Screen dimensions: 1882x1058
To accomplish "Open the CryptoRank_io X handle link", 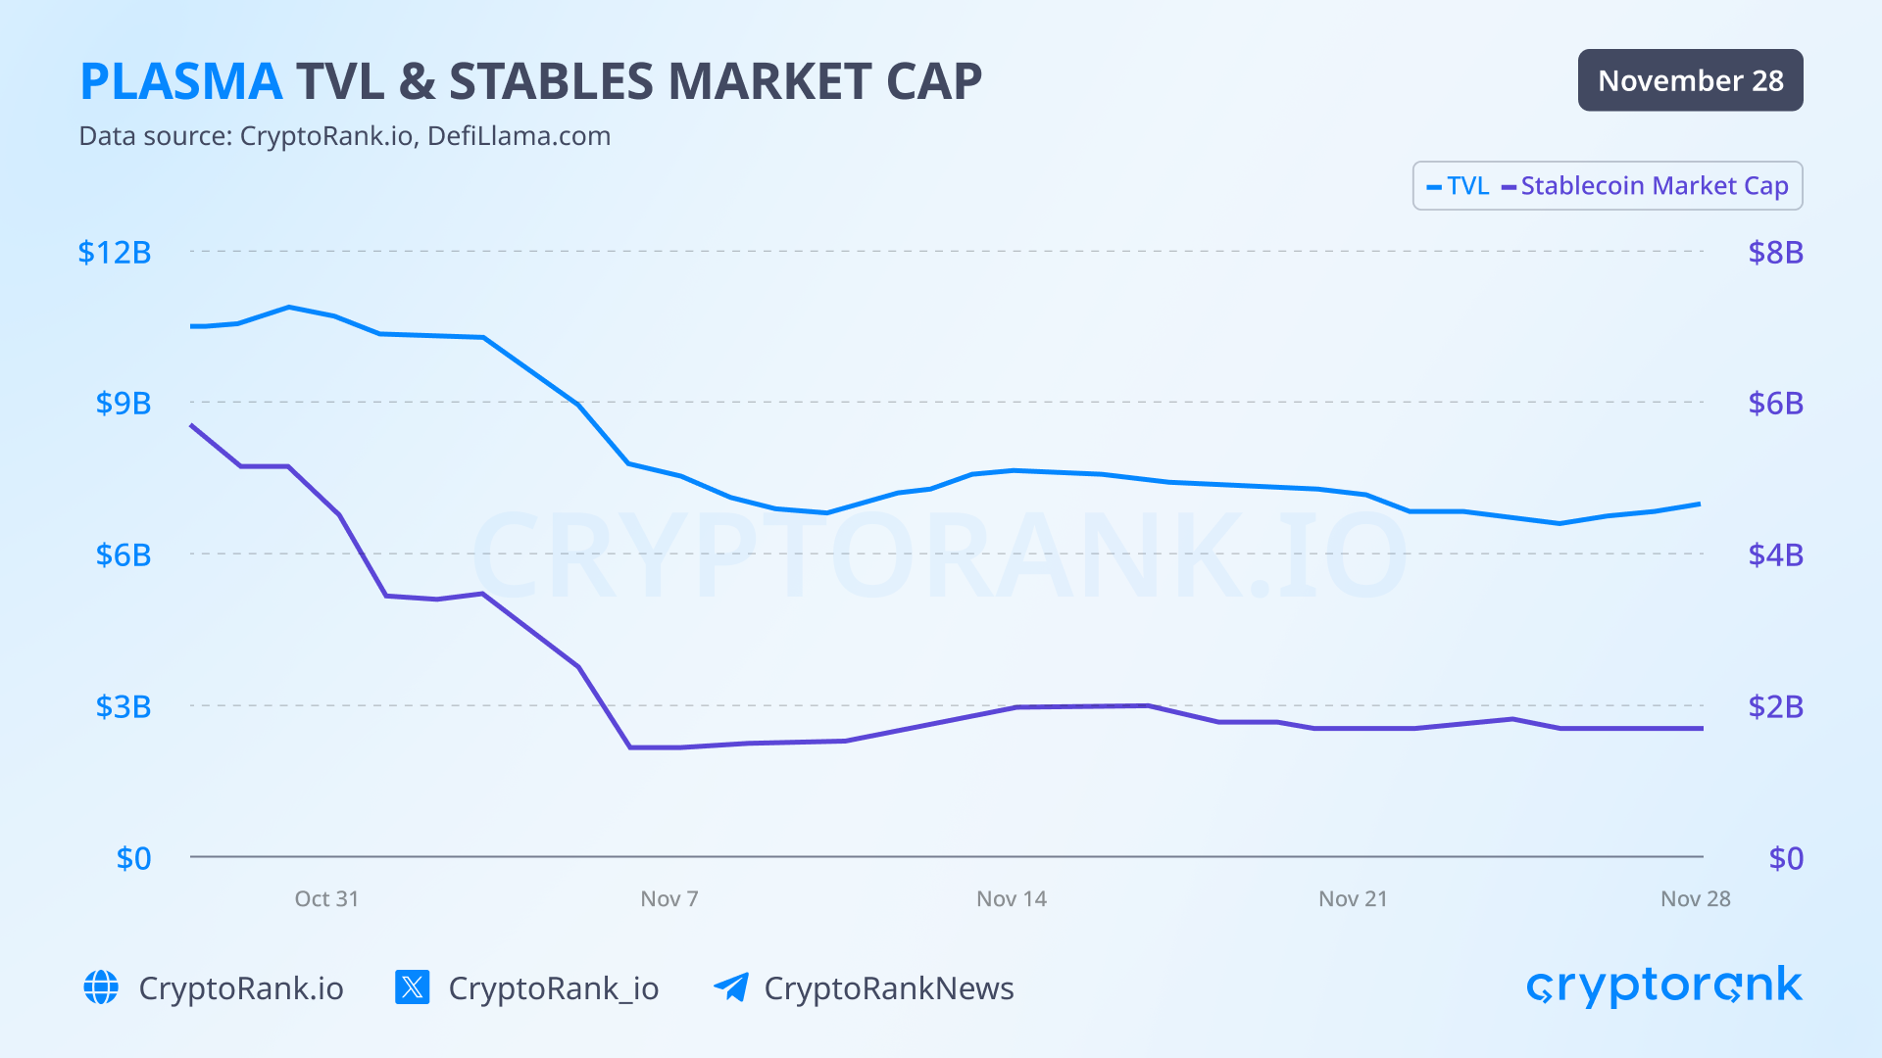I will click(x=553, y=987).
